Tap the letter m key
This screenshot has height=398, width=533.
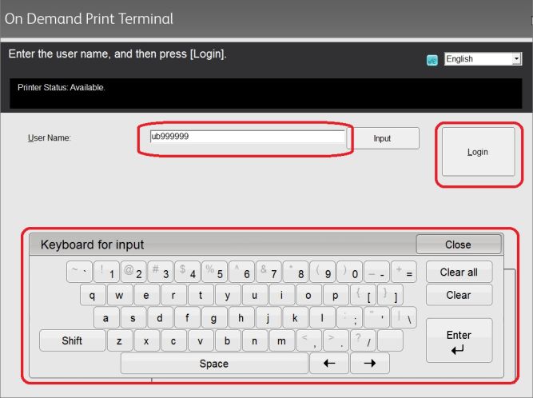click(x=281, y=340)
